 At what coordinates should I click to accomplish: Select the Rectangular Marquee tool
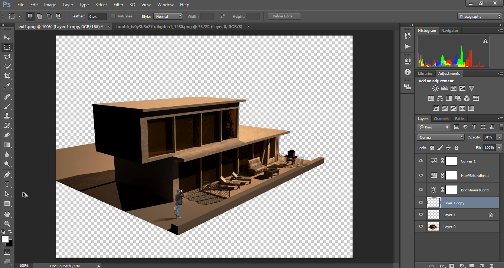[x=7, y=47]
